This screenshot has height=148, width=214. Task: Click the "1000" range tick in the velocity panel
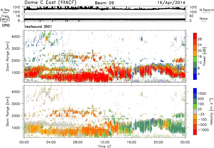pos(16,128)
